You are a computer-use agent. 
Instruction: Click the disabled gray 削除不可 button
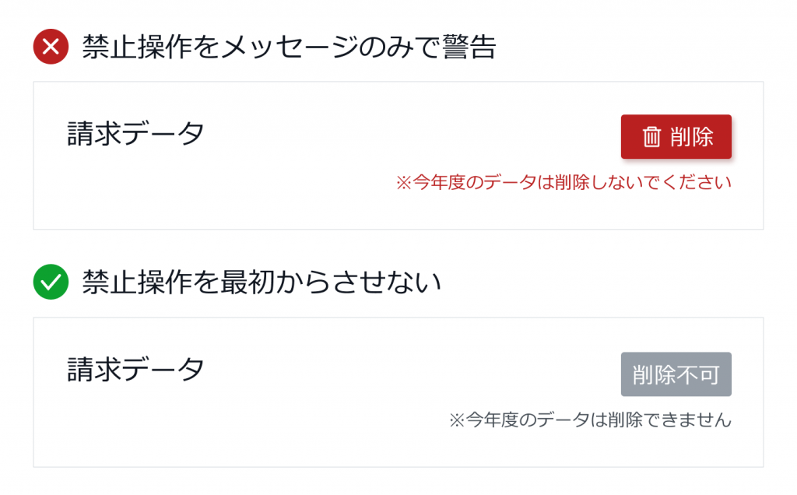point(676,374)
